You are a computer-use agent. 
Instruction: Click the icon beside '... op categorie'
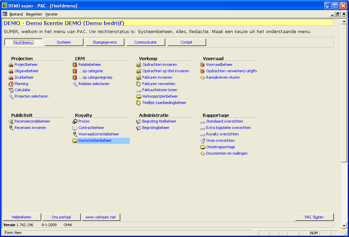75,71
